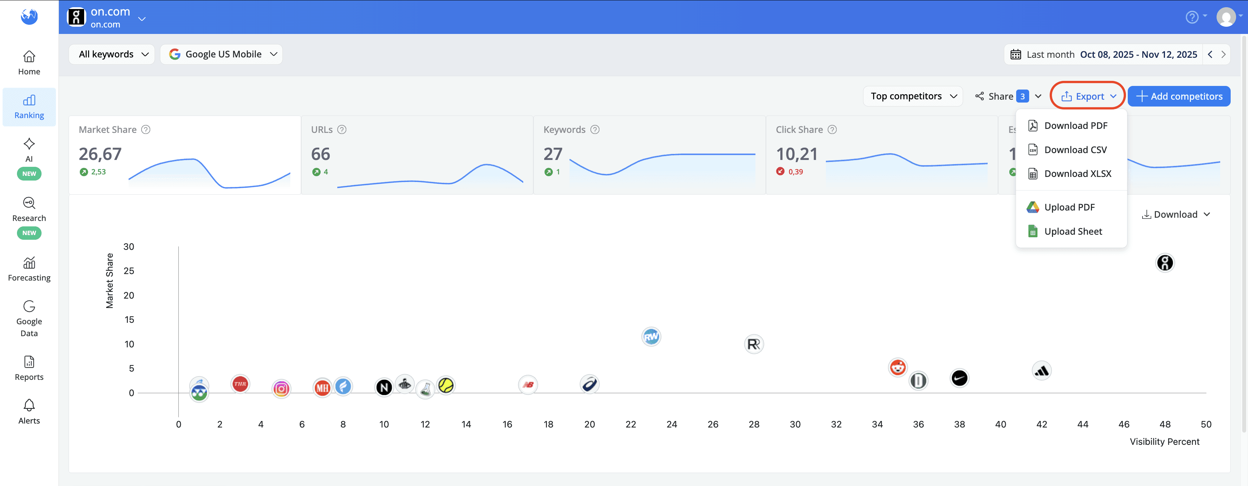The height and width of the screenshot is (486, 1248).
Task: Open the Research section in sidebar
Action: point(29,217)
